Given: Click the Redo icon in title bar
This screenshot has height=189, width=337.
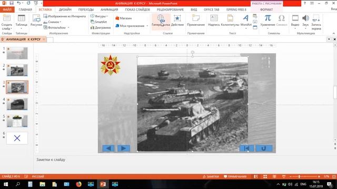Looking at the screenshot, I should pyautogui.click(x=28, y=3).
